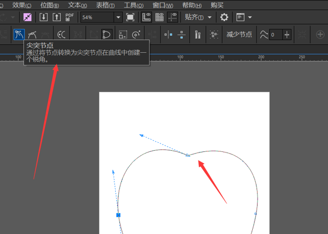Toggle Show guidelines
The image size is (328, 234).
pos(172,17)
